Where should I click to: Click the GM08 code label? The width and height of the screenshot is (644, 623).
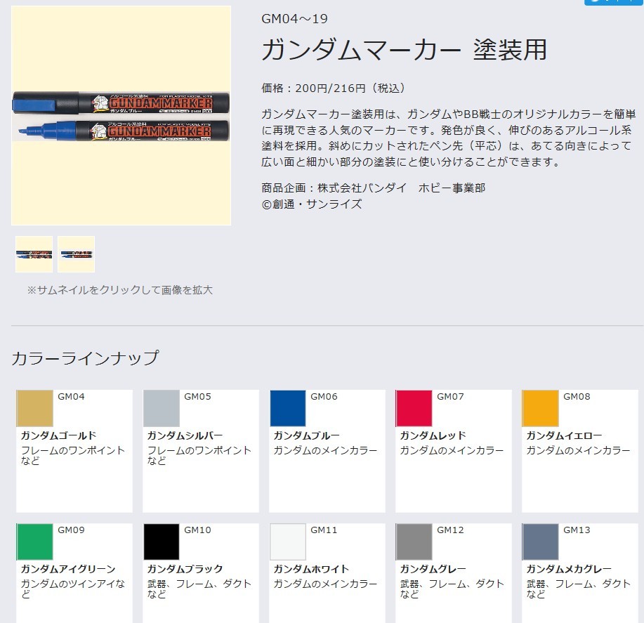[x=577, y=397]
